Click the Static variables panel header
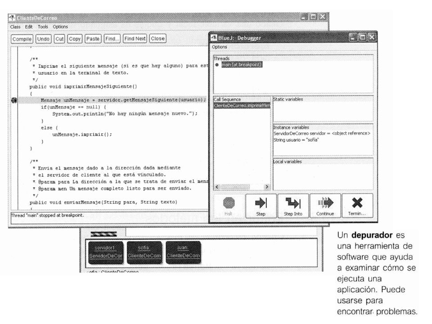The image size is (432, 324). click(288, 99)
